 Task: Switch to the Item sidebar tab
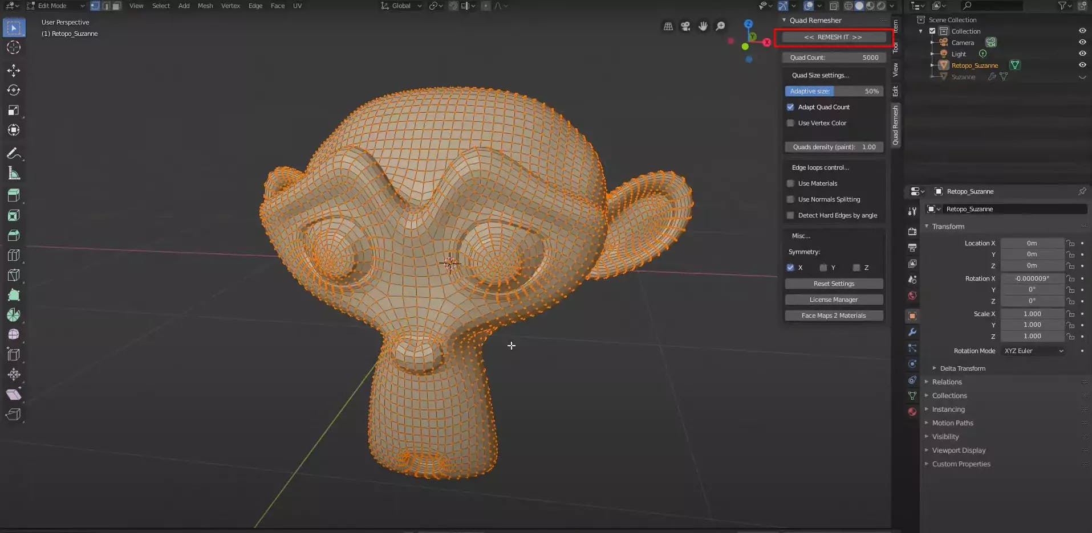point(895,26)
